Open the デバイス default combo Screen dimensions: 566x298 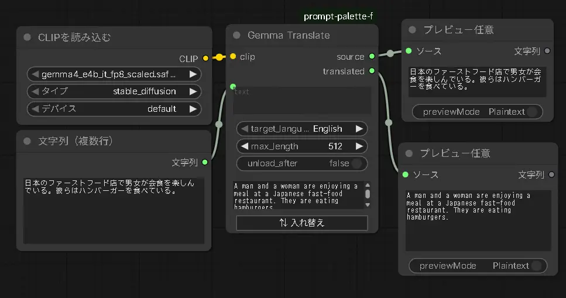coord(114,109)
